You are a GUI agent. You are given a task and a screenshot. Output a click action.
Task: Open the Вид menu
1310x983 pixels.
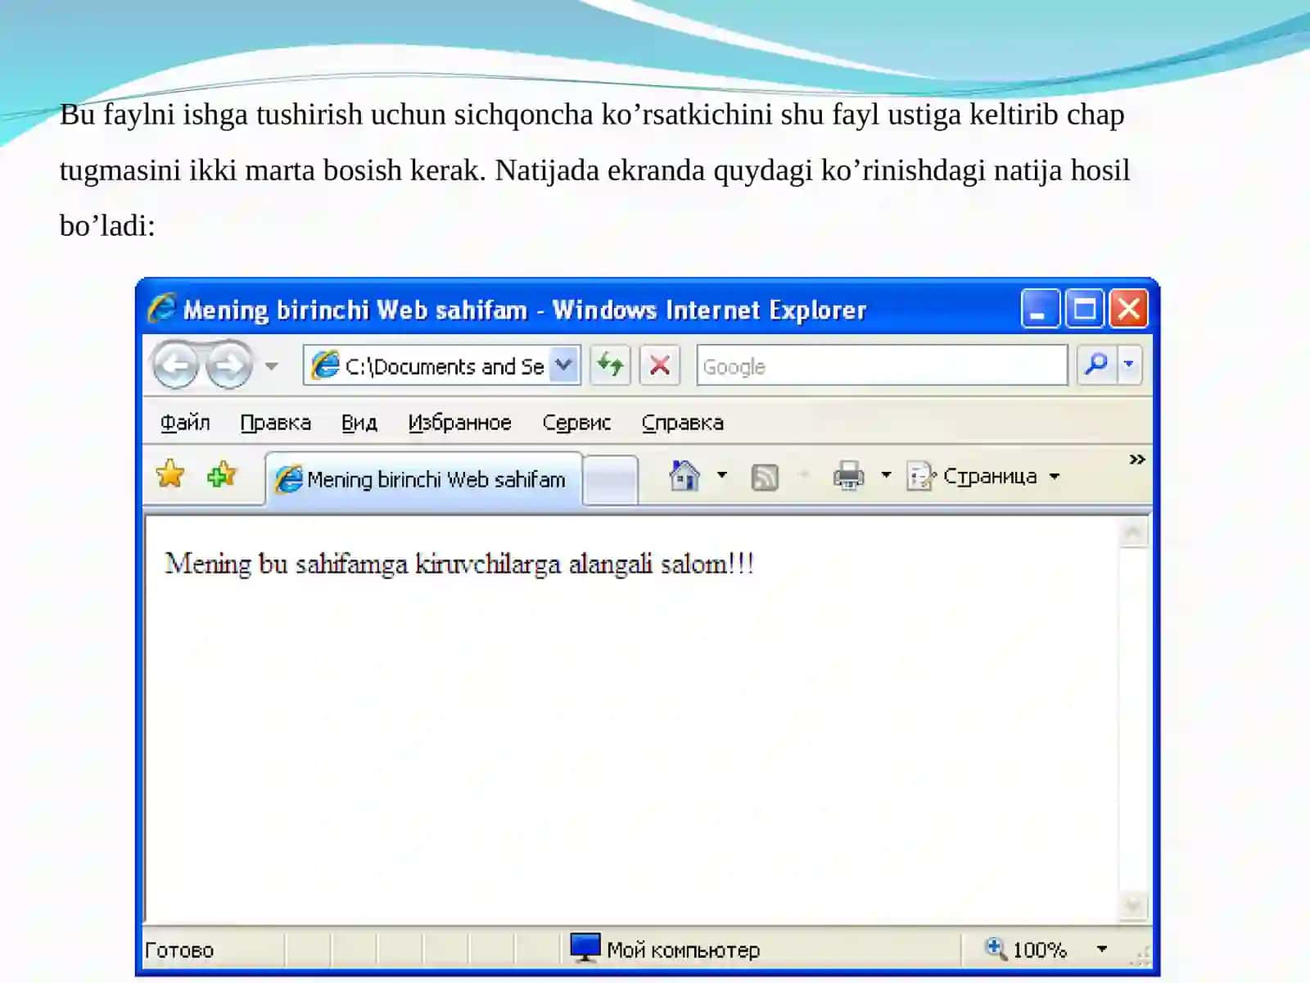click(x=359, y=423)
